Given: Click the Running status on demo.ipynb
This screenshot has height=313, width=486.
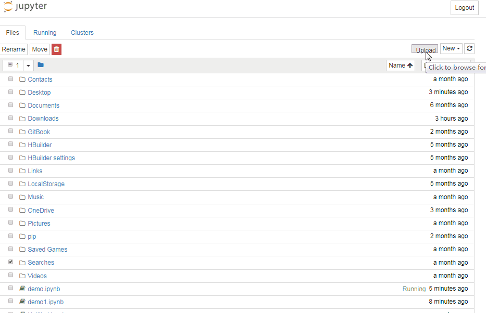Looking at the screenshot, I should pos(414,288).
